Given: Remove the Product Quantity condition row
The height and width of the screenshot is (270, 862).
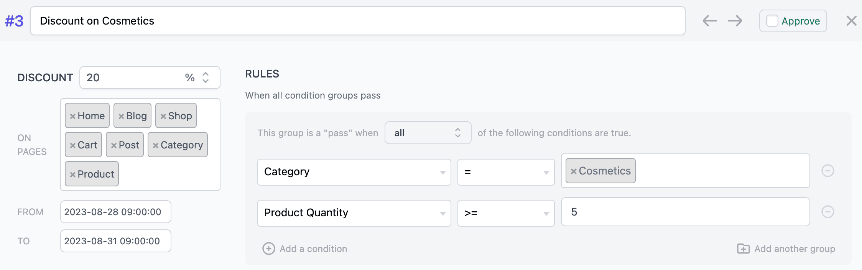Looking at the screenshot, I should [x=827, y=212].
